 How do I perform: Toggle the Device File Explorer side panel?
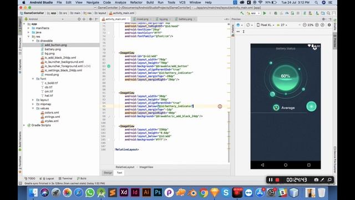click(x=335, y=159)
